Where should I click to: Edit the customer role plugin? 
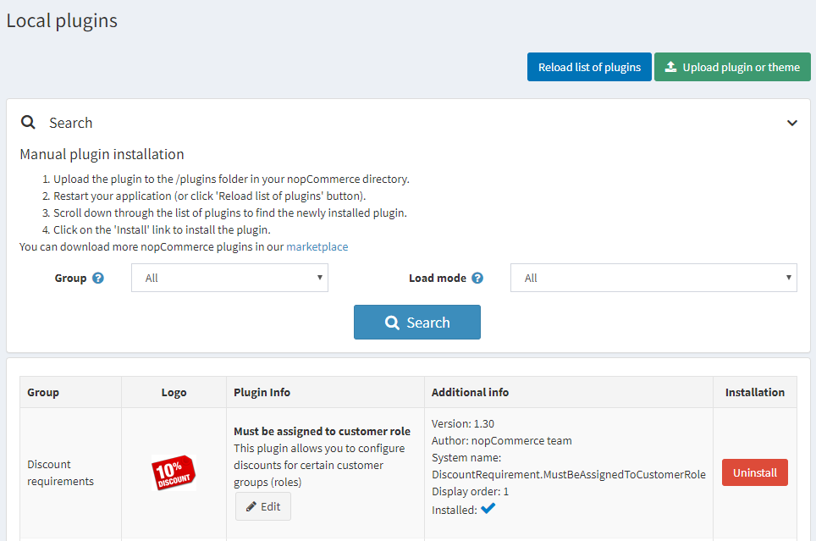click(x=262, y=506)
